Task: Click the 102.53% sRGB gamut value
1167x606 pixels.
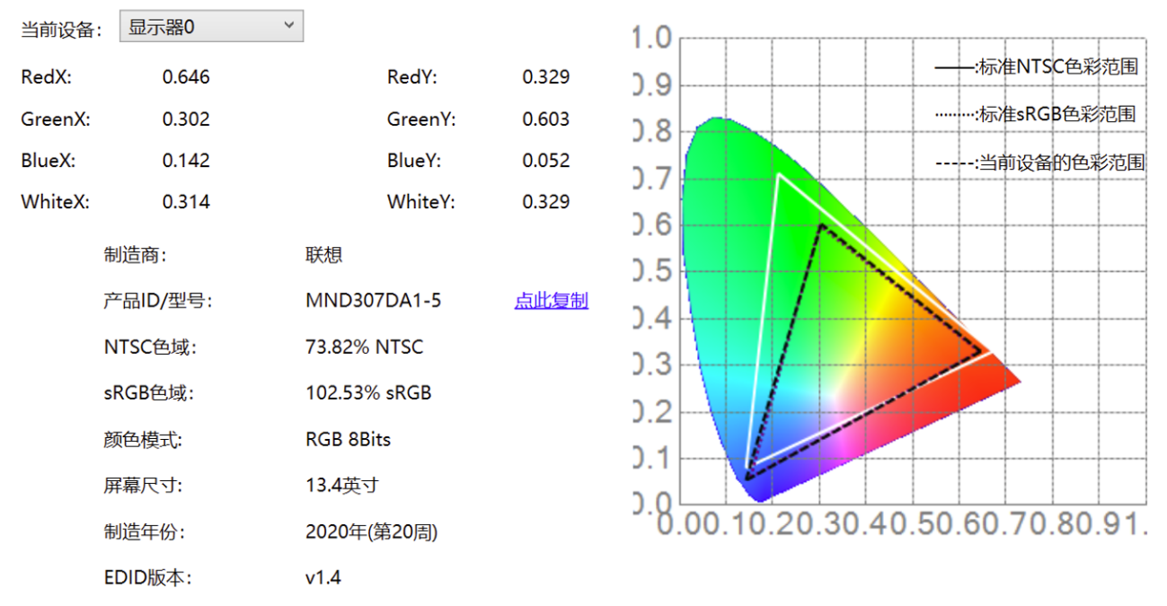Action: coord(368,393)
